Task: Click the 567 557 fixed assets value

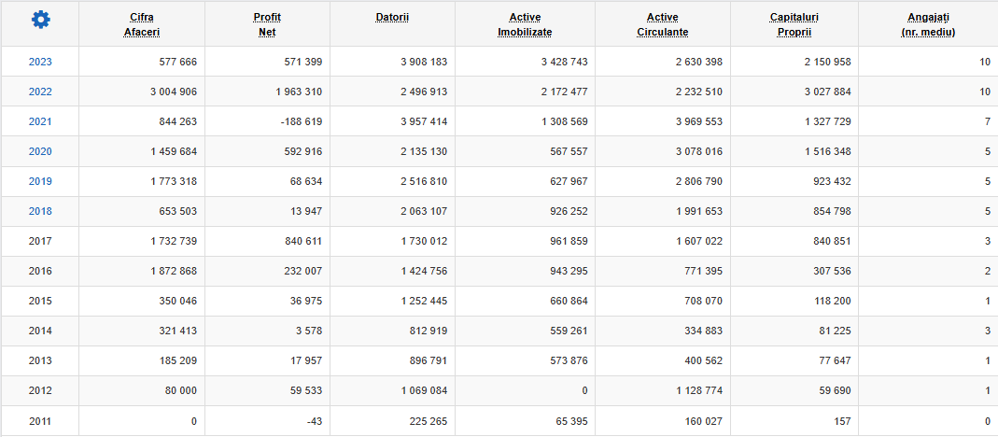Action: (569, 151)
